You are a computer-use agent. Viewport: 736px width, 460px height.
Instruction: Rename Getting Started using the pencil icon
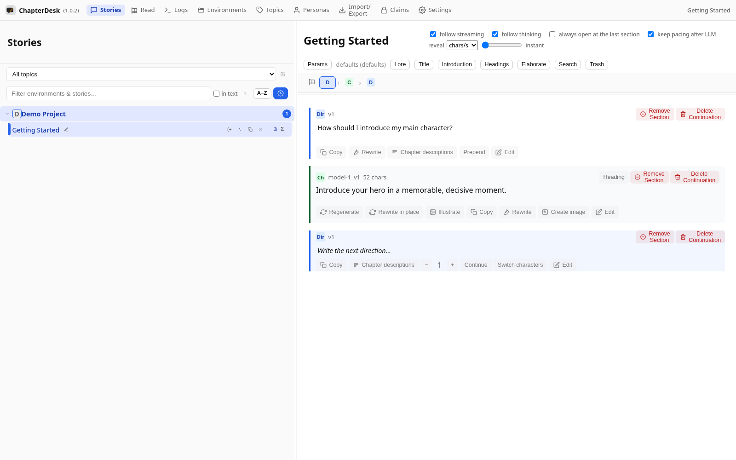pos(66,130)
